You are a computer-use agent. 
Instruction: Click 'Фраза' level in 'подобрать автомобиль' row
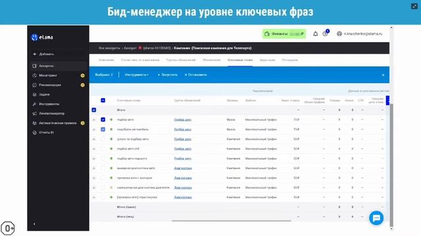click(231, 130)
